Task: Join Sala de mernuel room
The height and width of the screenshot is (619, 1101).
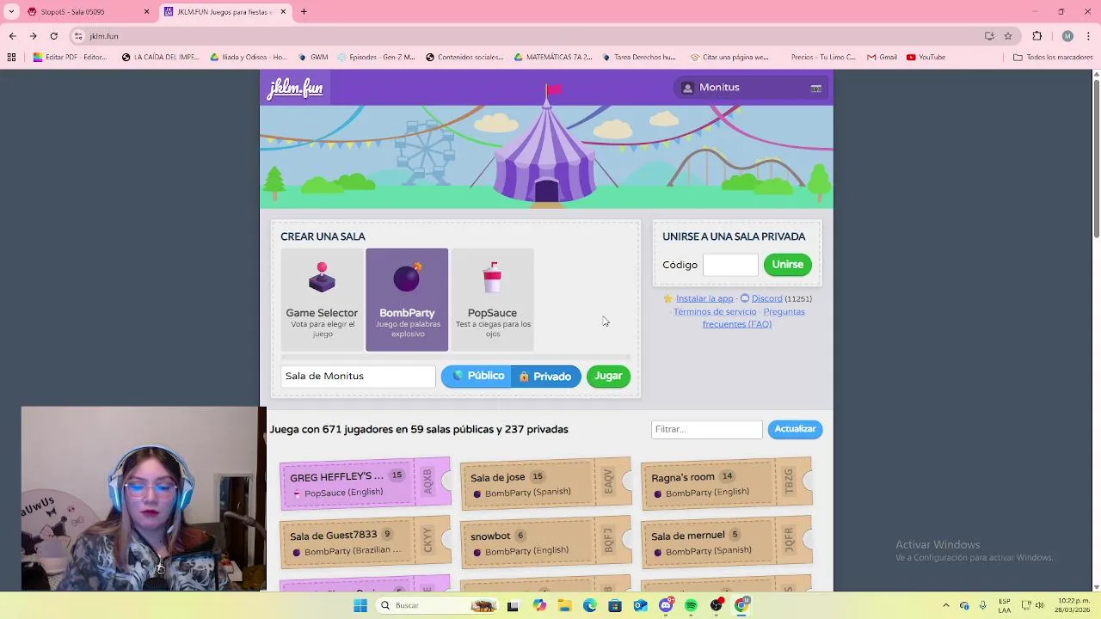Action: coord(727,542)
